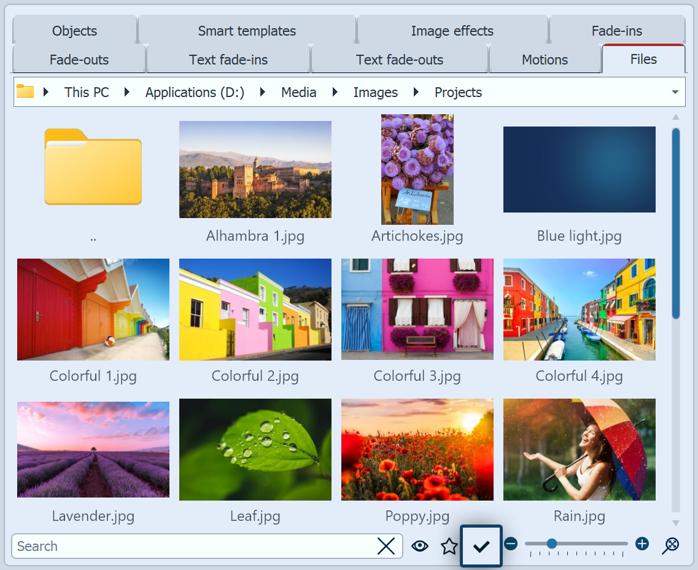The height and width of the screenshot is (570, 698).
Task: Expand the chevron next to This PC
Action: pyautogui.click(x=126, y=92)
